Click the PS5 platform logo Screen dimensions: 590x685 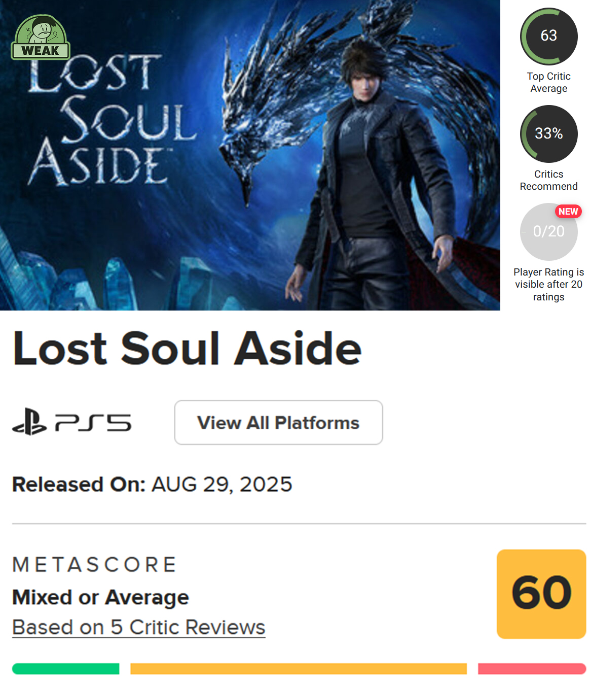(x=71, y=422)
